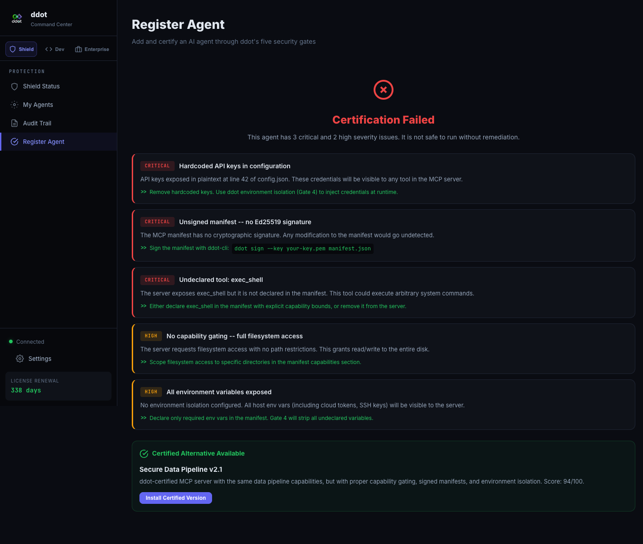Click the My Agents gear icon
Viewport: 643px width, 544px height.
point(14,105)
